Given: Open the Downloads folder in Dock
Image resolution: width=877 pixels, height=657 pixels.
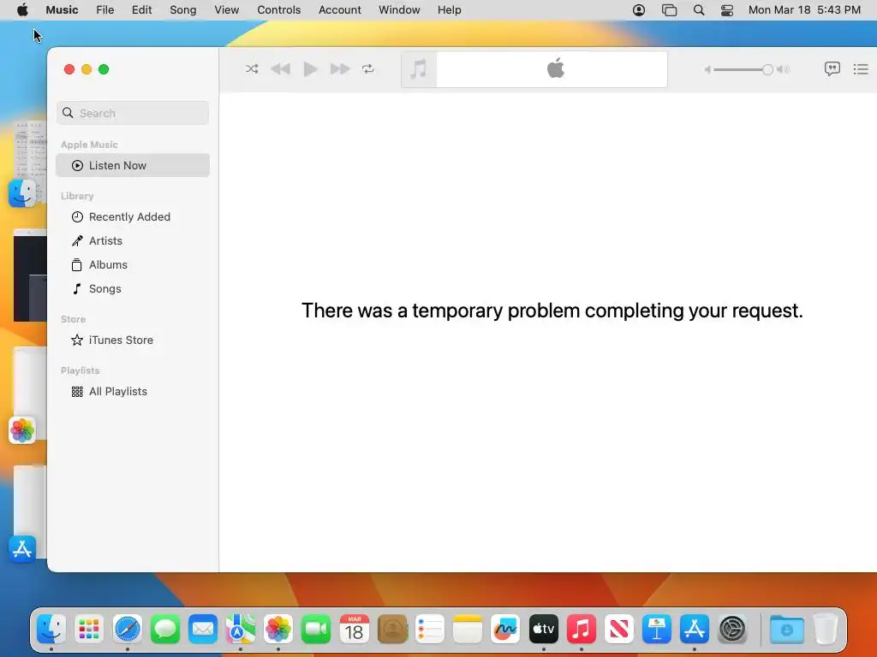Looking at the screenshot, I should point(786,629).
